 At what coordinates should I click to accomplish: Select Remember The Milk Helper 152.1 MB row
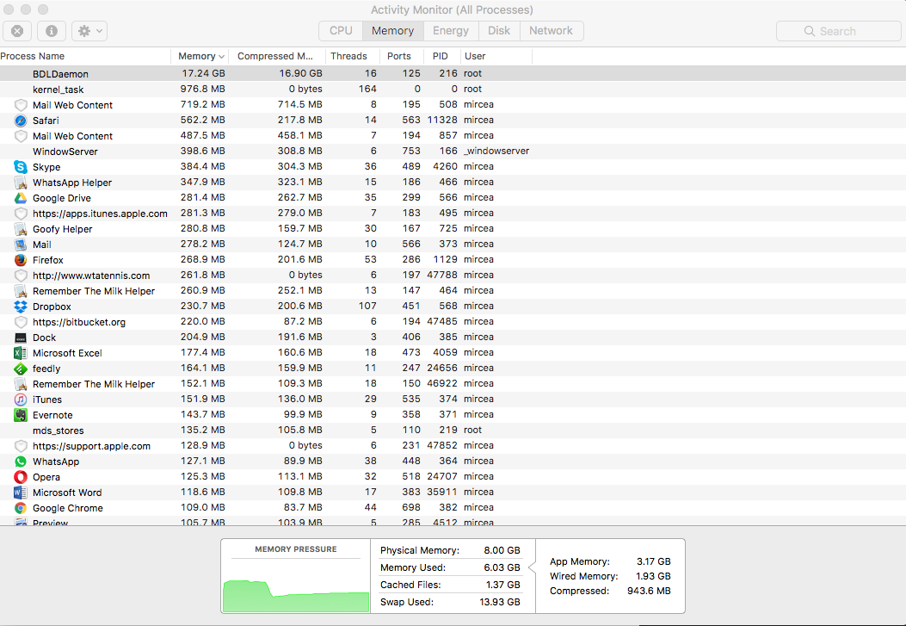click(x=453, y=384)
